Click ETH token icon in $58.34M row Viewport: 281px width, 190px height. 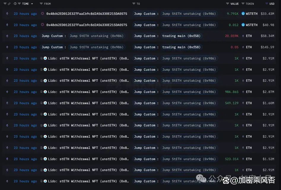point(243,36)
